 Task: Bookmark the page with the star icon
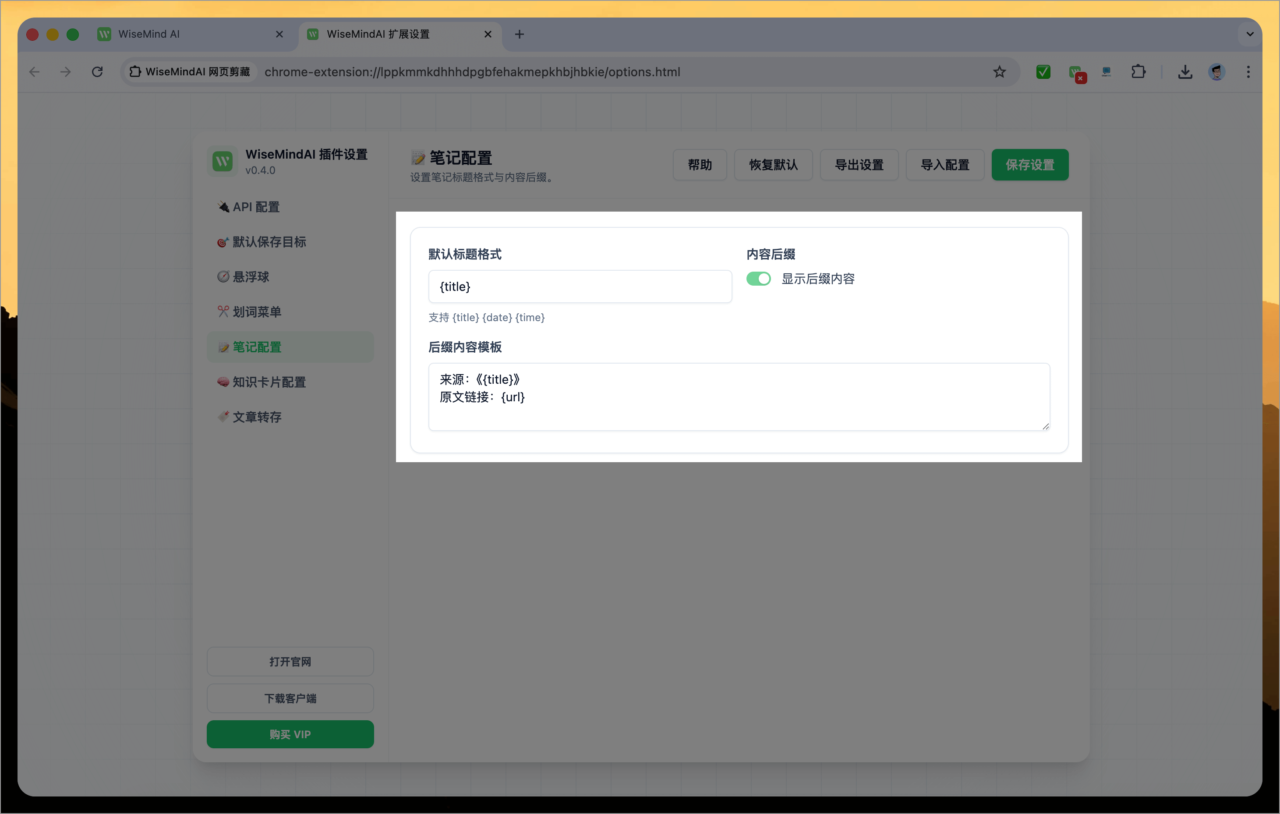pos(999,72)
